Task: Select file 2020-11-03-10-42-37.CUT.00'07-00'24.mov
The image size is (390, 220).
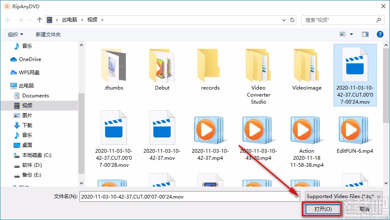Action: tap(355, 75)
